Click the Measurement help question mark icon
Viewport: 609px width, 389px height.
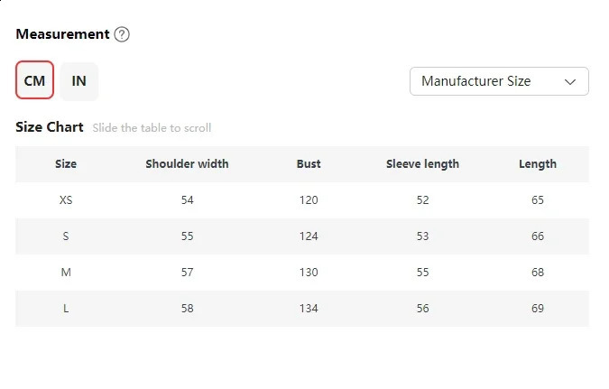click(x=122, y=34)
